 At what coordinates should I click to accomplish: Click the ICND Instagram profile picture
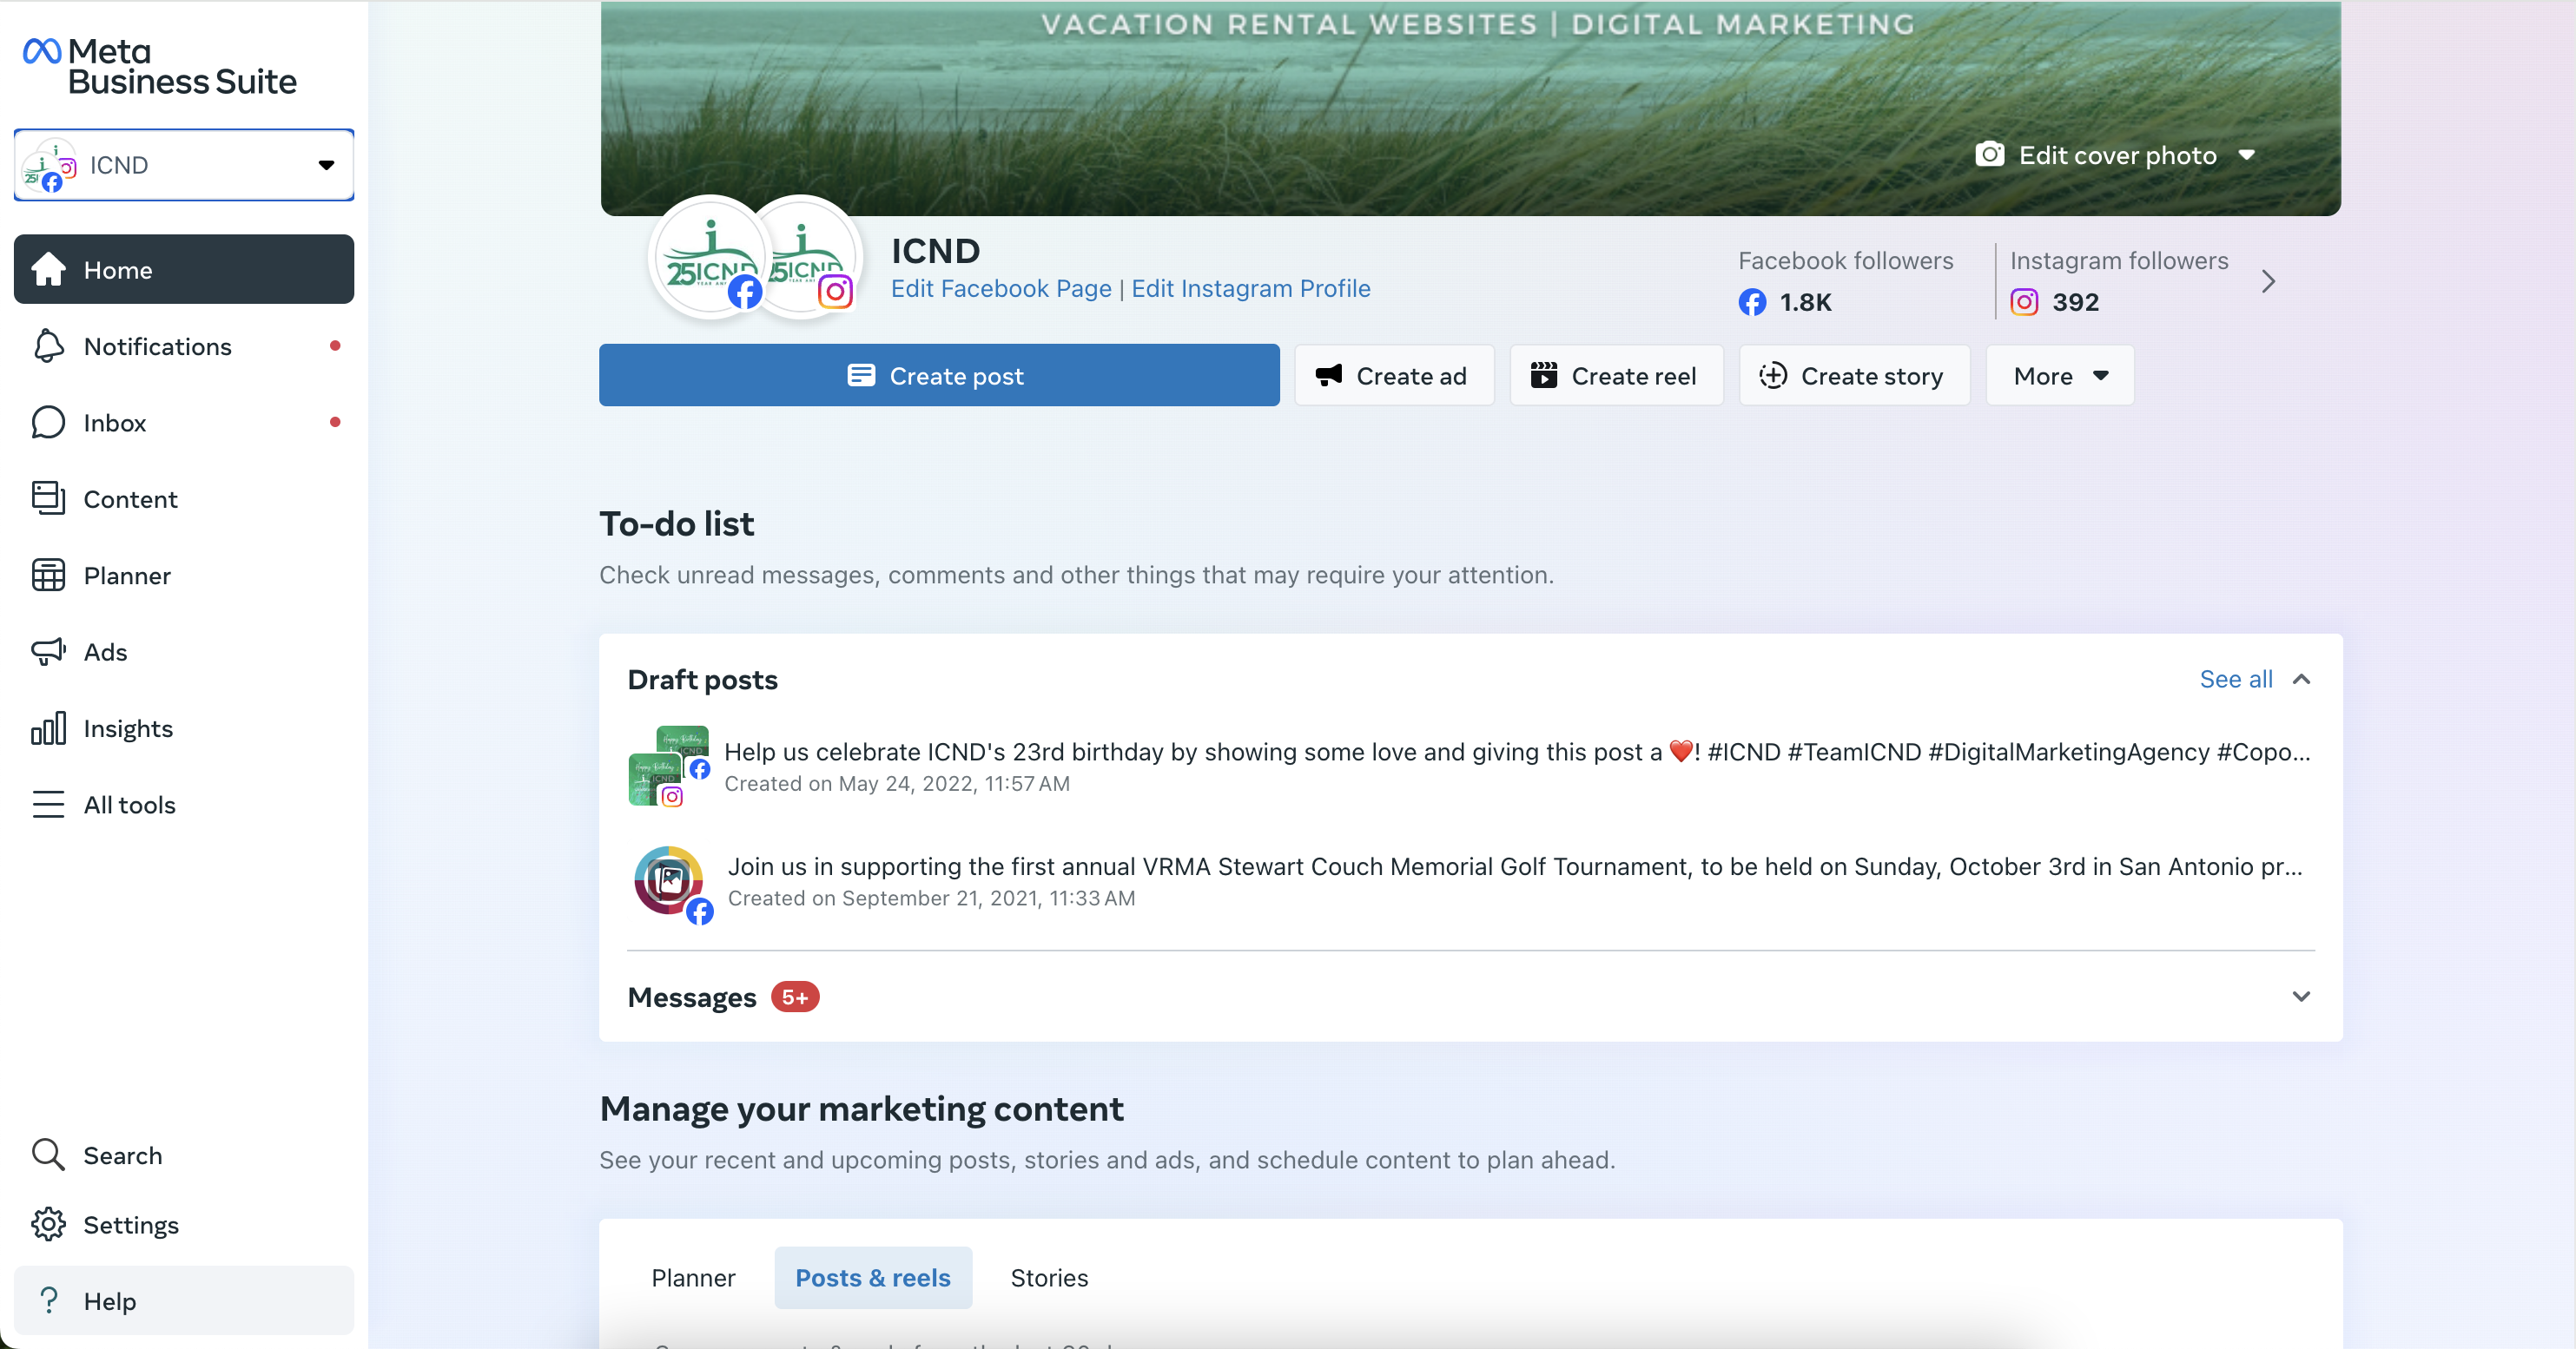pyautogui.click(x=808, y=258)
